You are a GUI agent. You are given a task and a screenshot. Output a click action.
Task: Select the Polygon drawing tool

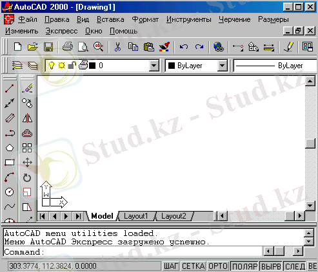pos(10,148)
